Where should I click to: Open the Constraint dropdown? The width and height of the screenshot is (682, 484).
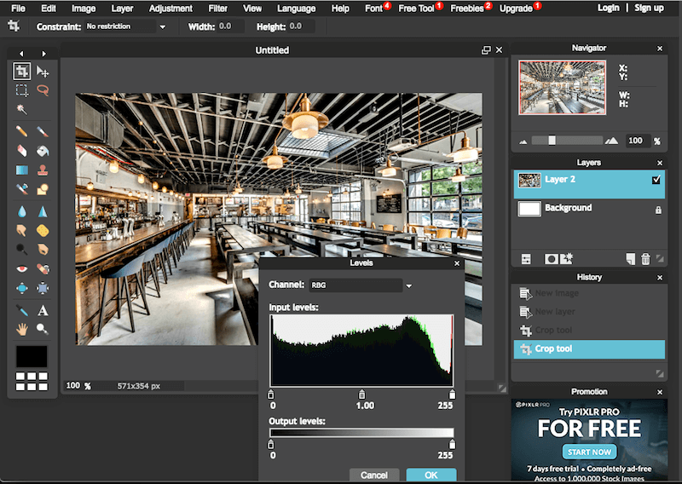125,27
